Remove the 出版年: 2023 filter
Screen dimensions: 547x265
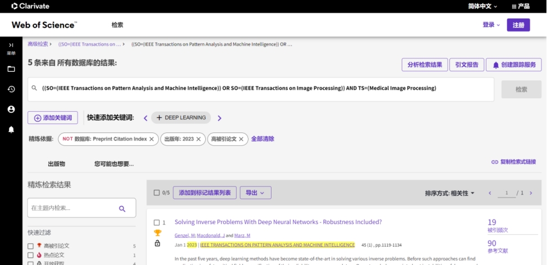click(x=199, y=139)
